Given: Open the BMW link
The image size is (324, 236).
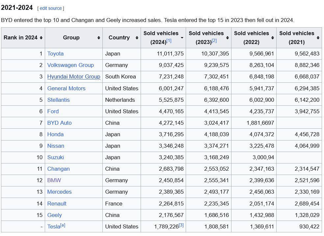Looking at the screenshot, I should pos(54,181).
